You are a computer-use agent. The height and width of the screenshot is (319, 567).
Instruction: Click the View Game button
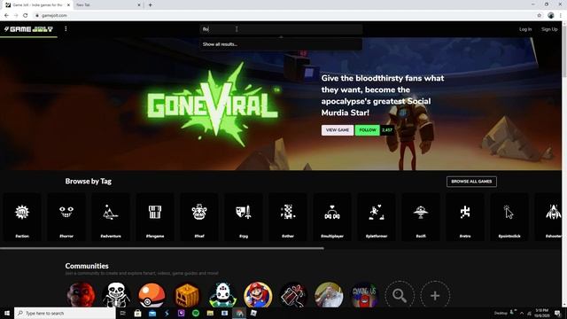[338, 130]
